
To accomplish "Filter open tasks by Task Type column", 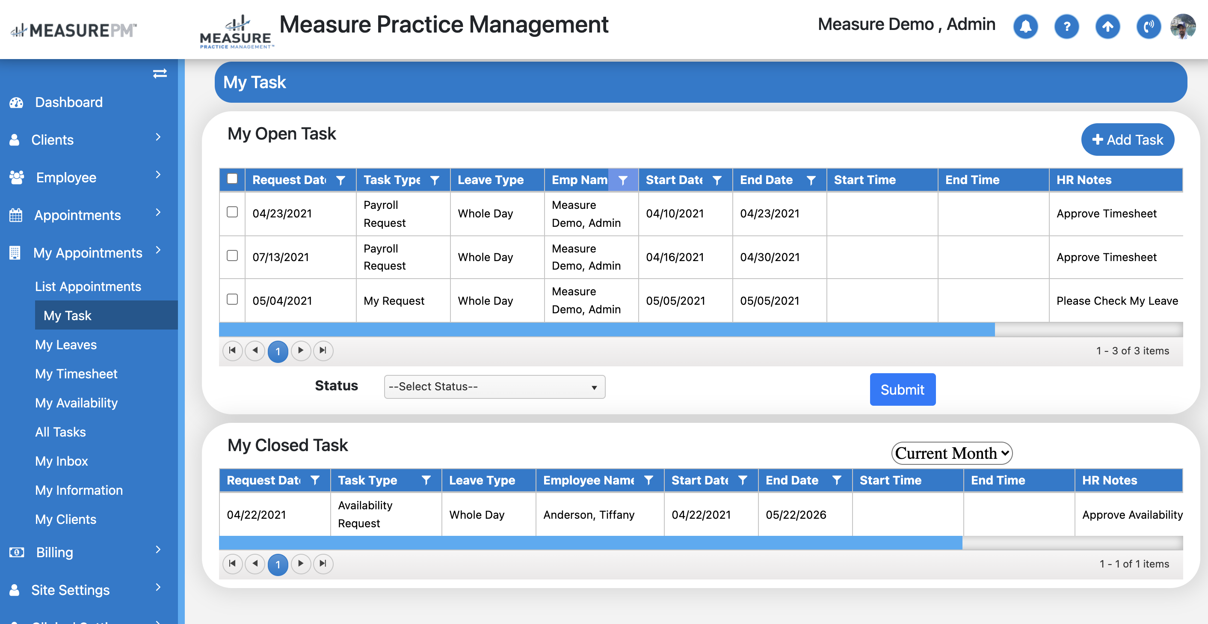I will [435, 180].
